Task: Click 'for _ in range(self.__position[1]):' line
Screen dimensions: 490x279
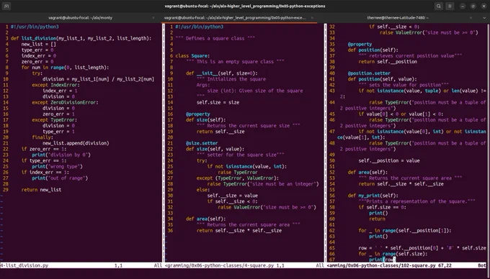Action: coord(405,230)
